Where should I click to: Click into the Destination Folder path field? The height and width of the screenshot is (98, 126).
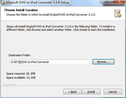pyautogui.click(x=50, y=62)
